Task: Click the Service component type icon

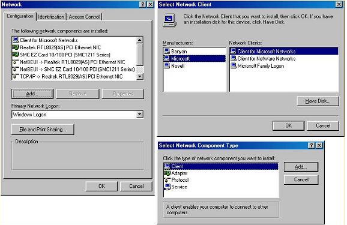Action: pyautogui.click(x=167, y=187)
